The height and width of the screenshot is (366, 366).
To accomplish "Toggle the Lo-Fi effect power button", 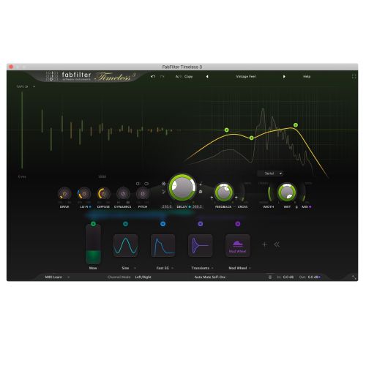I will (x=84, y=194).
